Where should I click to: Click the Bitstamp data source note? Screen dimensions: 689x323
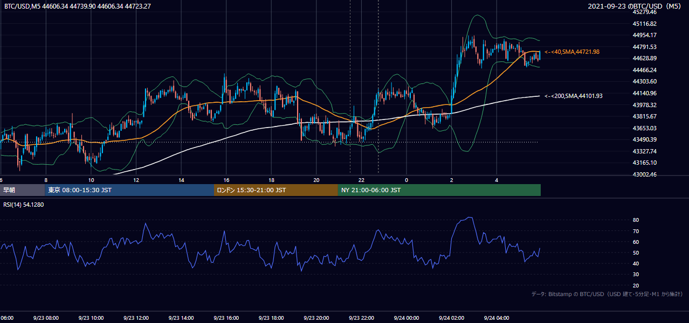(607, 294)
